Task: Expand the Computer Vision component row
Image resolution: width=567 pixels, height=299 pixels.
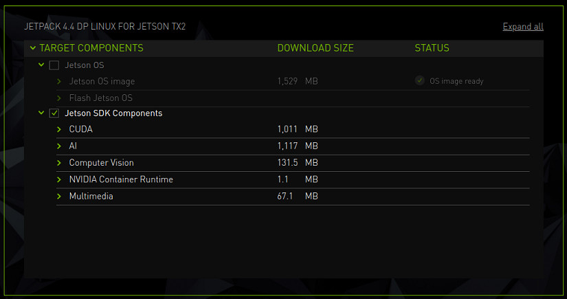Action: pos(59,163)
